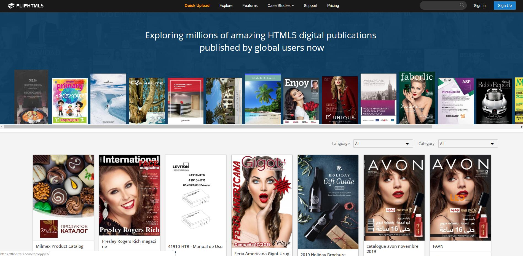This screenshot has height=256, width=523.
Task: Click the search magnifier icon
Action: [462, 5]
